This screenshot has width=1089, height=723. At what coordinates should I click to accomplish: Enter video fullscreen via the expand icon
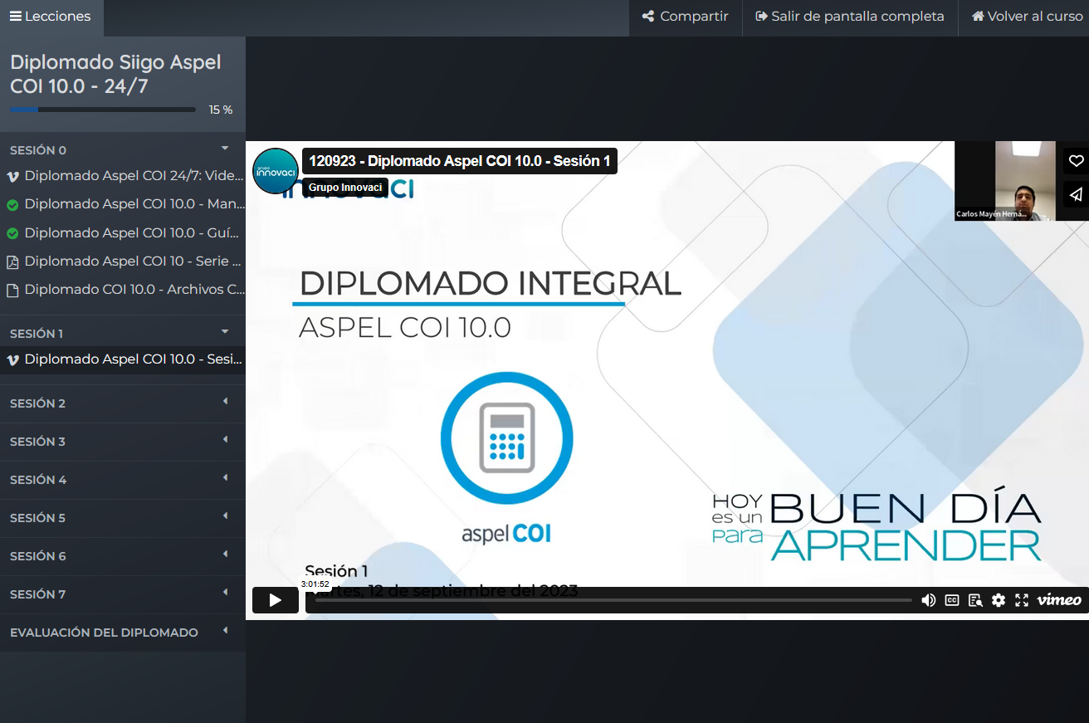tap(1022, 600)
